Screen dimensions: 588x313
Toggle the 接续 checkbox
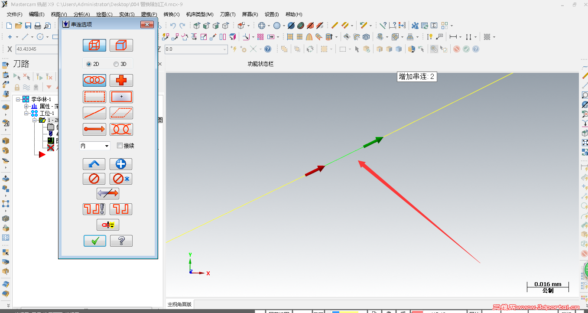120,146
